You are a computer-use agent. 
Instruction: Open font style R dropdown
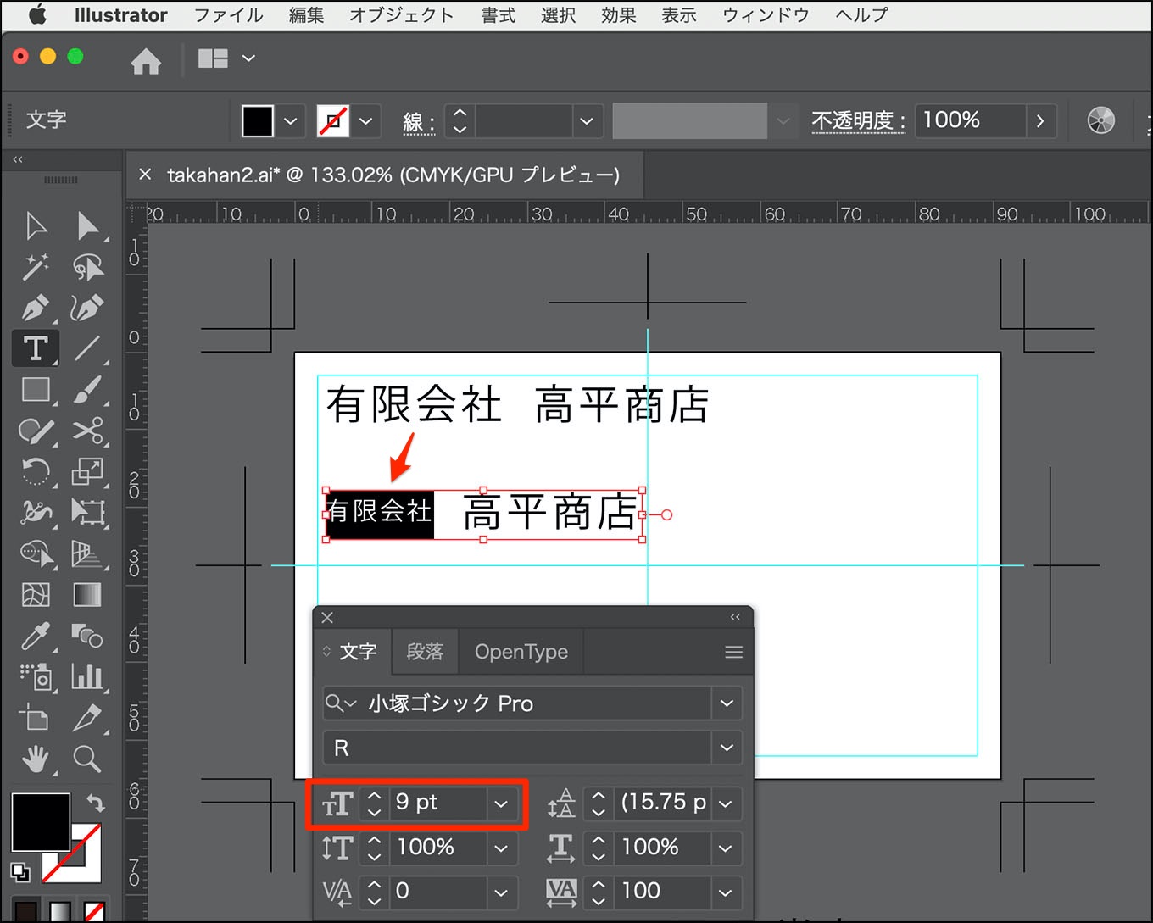727,748
